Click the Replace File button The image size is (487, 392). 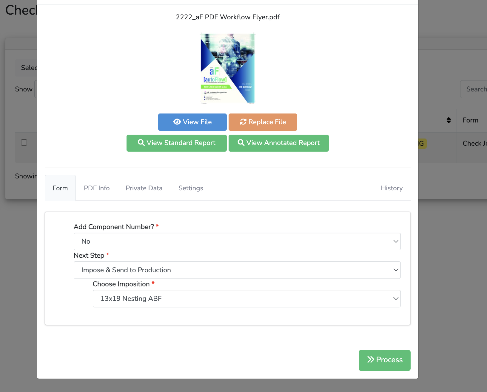click(x=263, y=122)
